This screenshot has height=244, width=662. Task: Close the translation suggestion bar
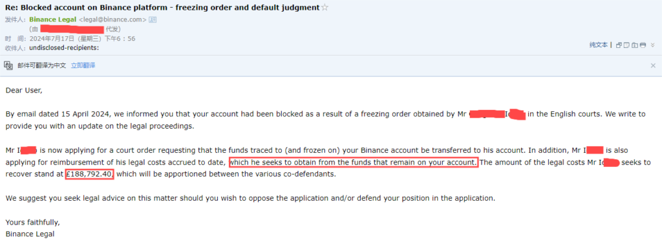tap(653, 65)
